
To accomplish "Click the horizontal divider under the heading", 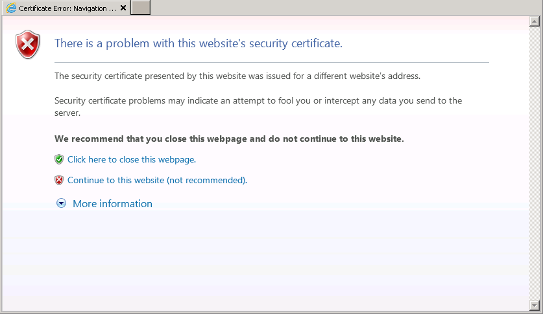I will pos(272,63).
